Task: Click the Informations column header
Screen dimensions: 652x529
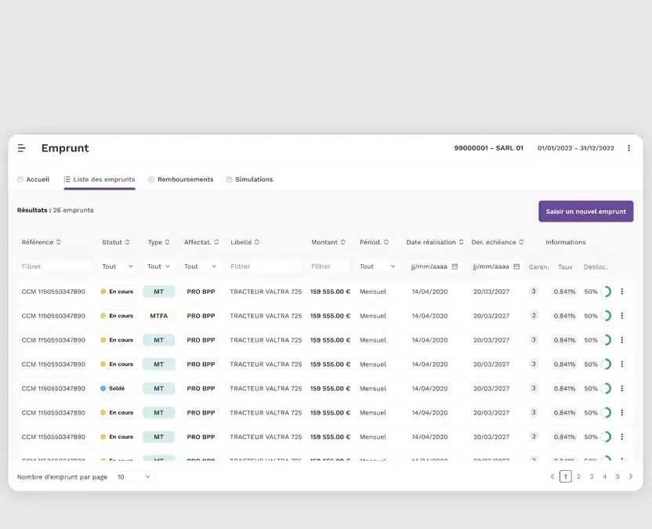Action: pyautogui.click(x=566, y=242)
